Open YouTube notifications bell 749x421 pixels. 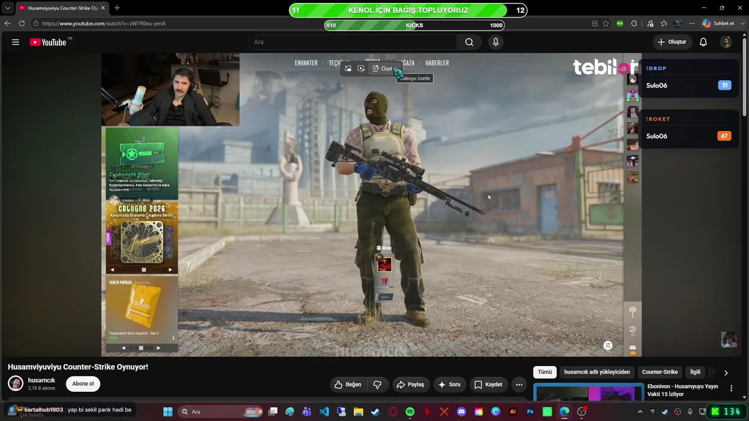[x=703, y=42]
